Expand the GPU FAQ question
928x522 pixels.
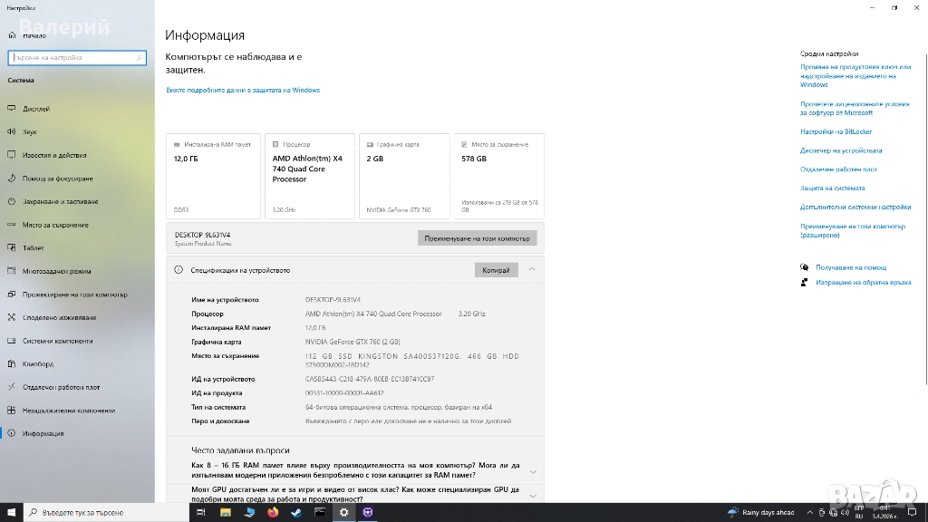pyautogui.click(x=532, y=495)
